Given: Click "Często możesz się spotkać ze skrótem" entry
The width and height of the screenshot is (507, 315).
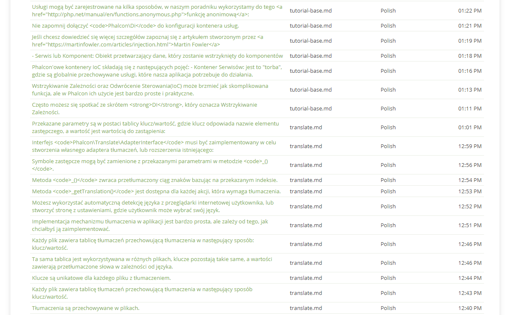Looking at the screenshot, I should pos(145,108).
